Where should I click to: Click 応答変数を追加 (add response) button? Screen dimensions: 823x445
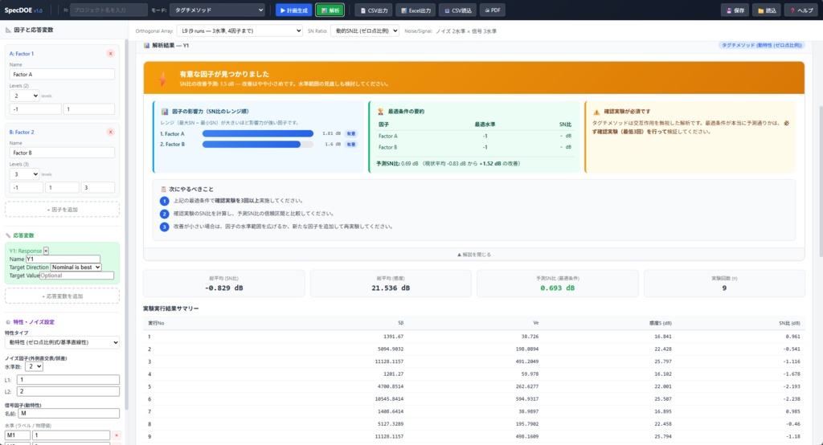62,296
